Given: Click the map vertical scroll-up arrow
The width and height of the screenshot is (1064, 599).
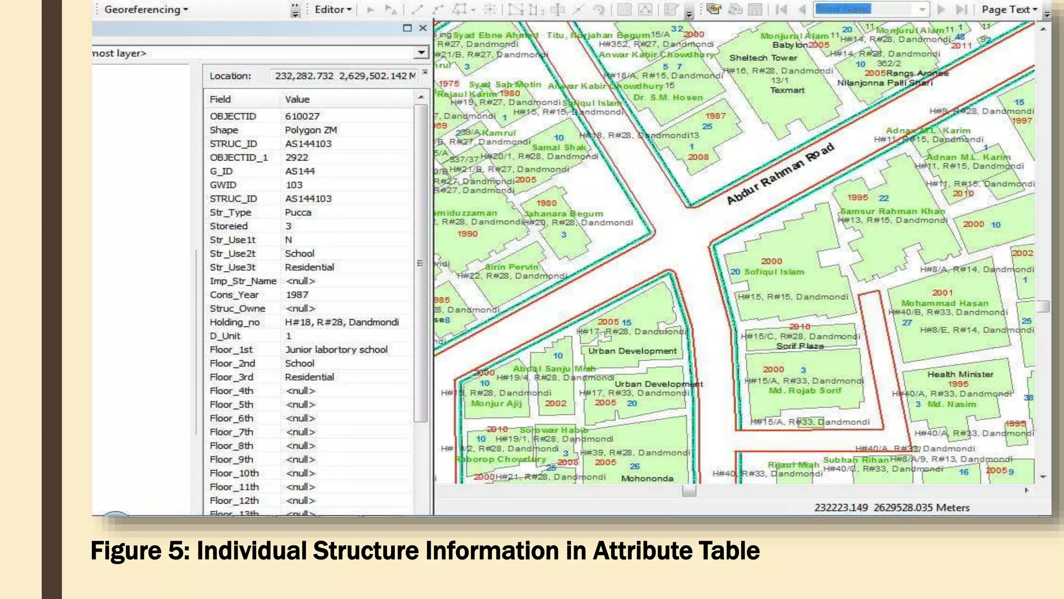Looking at the screenshot, I should coord(1043,30).
